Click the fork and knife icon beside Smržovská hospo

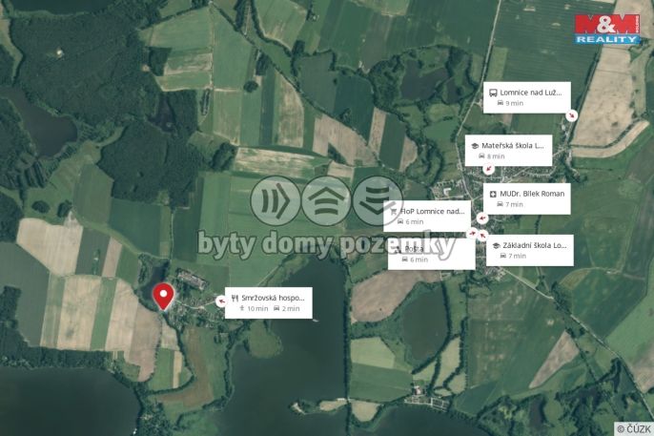pyautogui.click(x=235, y=298)
